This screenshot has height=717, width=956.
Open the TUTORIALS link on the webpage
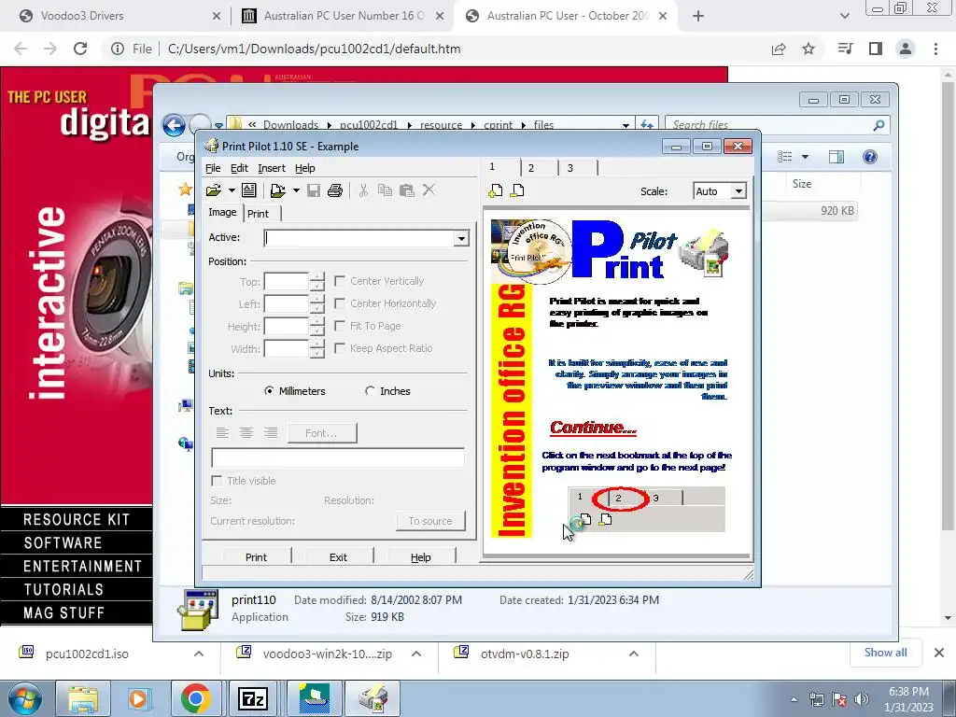pyautogui.click(x=64, y=590)
